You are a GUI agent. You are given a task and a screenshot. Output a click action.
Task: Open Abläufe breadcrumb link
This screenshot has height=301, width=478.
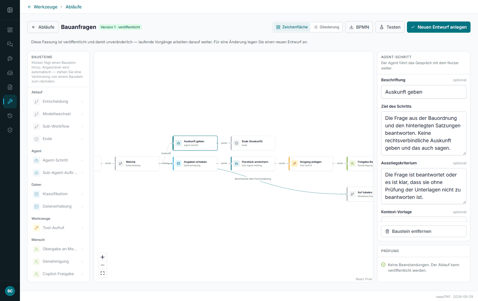pos(74,7)
